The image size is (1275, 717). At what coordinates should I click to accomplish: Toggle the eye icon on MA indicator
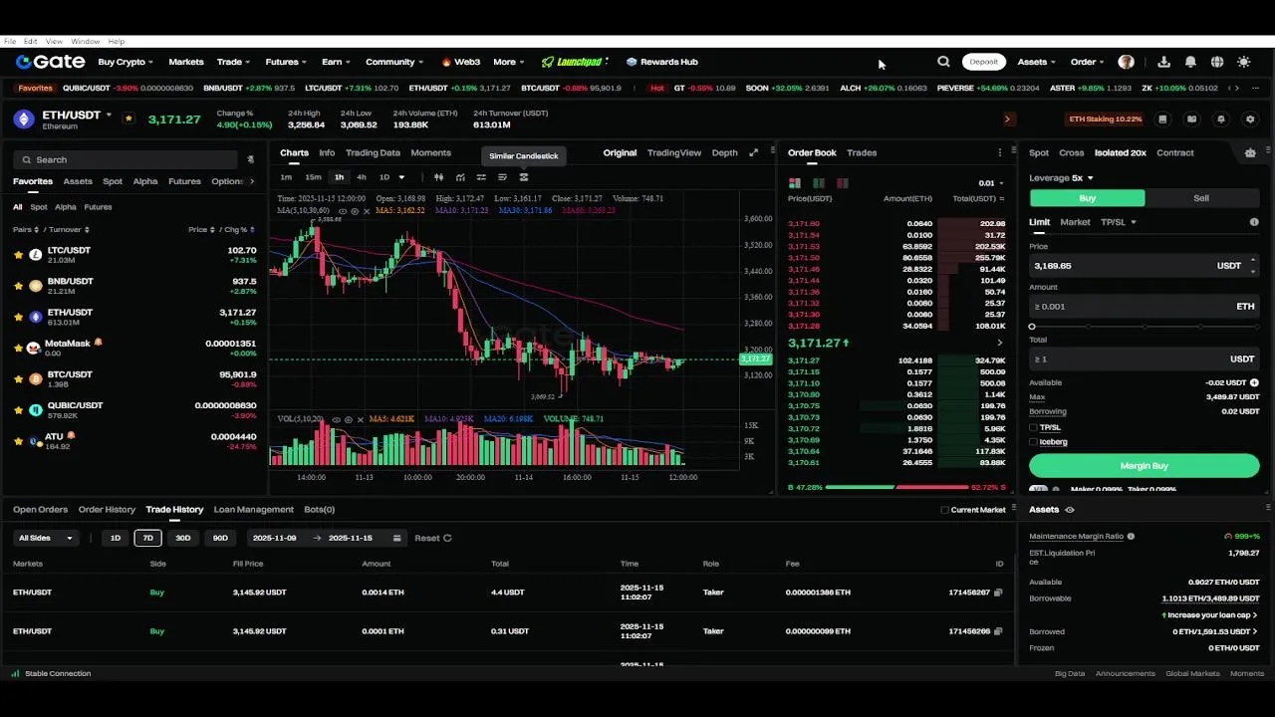pos(343,211)
